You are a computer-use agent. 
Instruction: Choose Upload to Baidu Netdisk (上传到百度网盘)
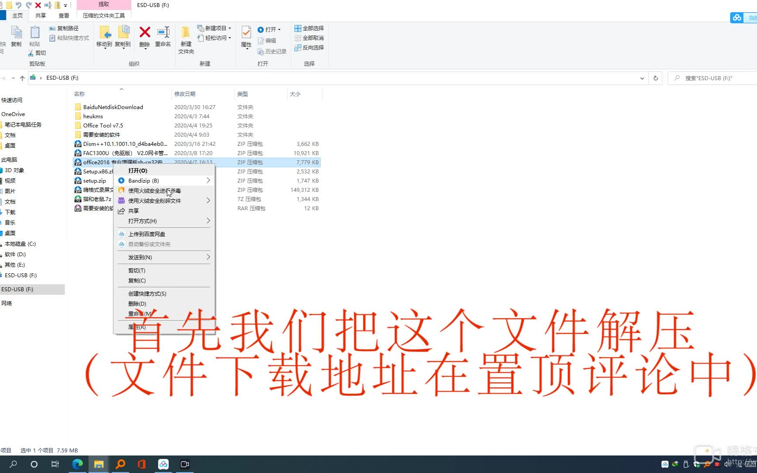(164, 234)
